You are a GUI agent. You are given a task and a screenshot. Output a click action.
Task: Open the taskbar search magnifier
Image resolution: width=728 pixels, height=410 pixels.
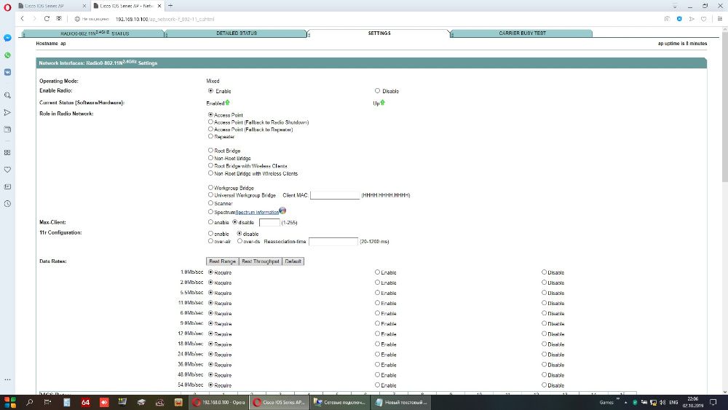pos(29,402)
